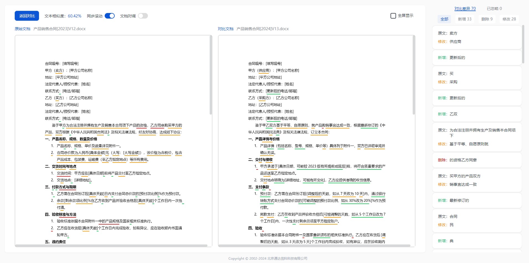Click the 原始文档 link label
This screenshot has width=529, height=263.
[x=22, y=29]
